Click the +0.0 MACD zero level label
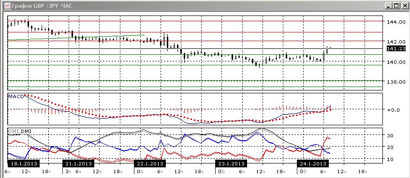 [393, 110]
